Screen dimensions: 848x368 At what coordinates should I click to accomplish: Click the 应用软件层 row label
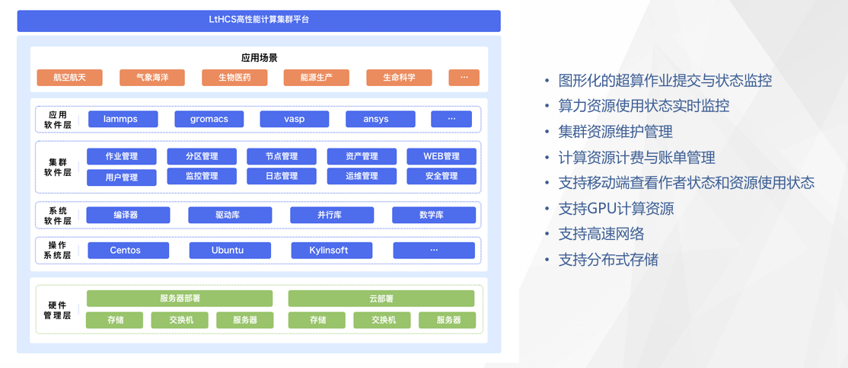tap(57, 119)
